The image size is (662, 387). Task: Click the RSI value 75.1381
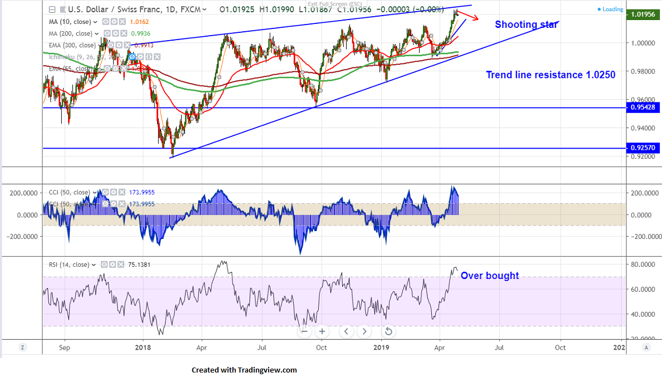(139, 264)
